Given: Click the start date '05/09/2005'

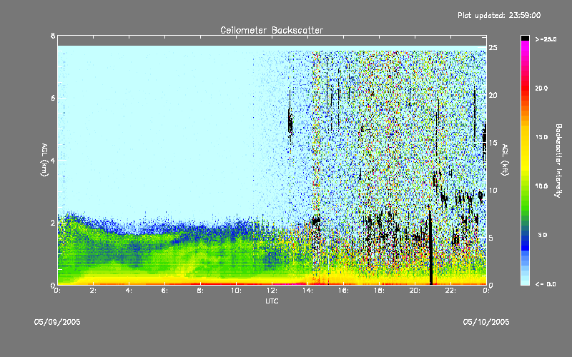Looking at the screenshot, I should pyautogui.click(x=57, y=322).
